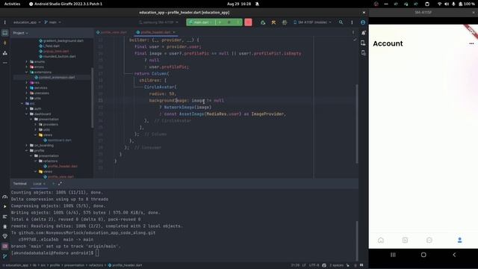This screenshot has height=269, width=478.
Task: Add a new terminal session with plus
Action: coord(53,184)
